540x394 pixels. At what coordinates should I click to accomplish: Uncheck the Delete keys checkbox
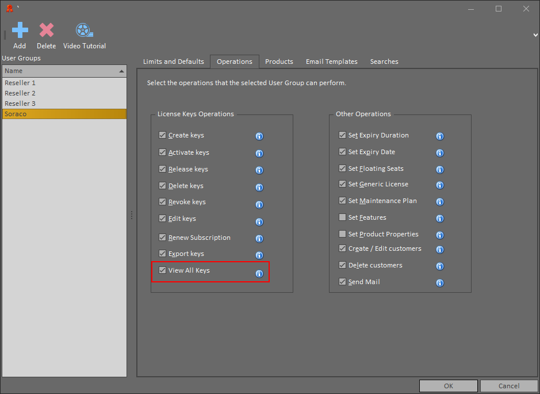point(163,186)
